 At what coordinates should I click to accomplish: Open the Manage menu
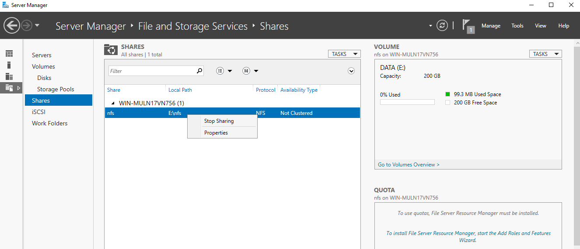click(491, 26)
